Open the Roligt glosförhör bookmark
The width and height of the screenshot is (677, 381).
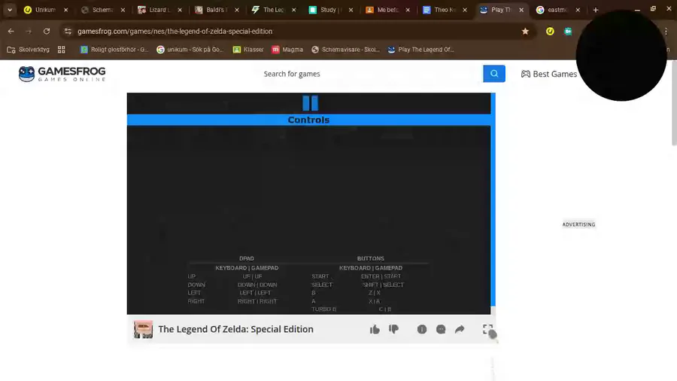[x=114, y=50]
